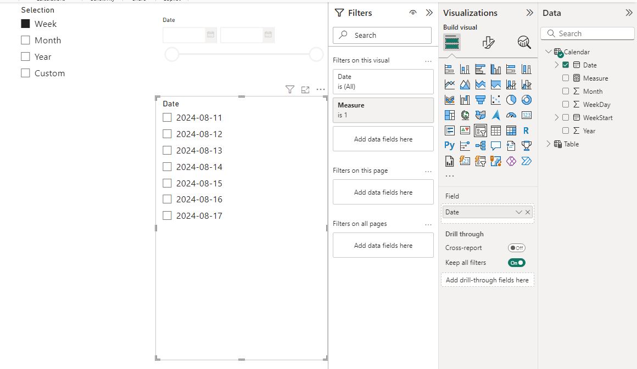Select the line chart visual
Screen dimensions: 637x369
pyautogui.click(x=449, y=85)
